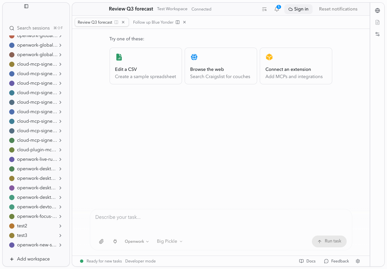Expand the openwork-focus-… workspace chevron
Image resolution: width=387 pixels, height=269 pixels.
click(60, 217)
